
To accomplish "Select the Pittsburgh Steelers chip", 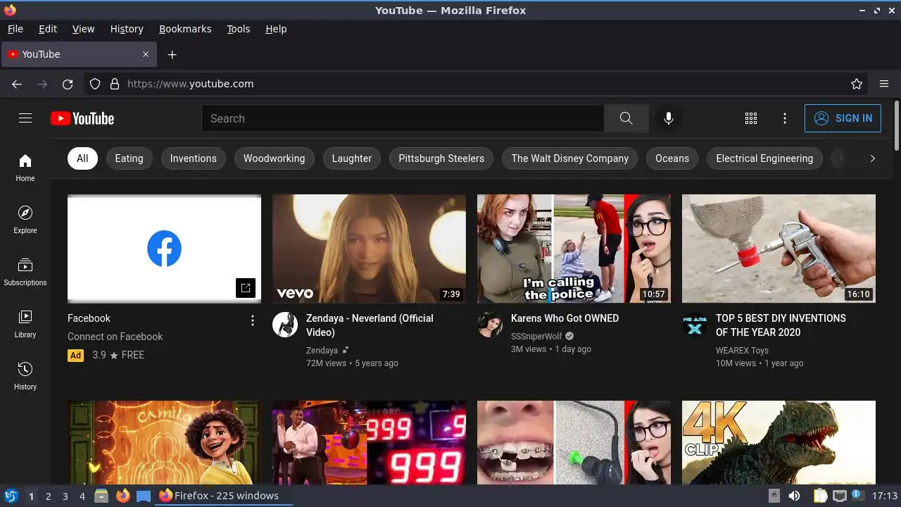I will point(441,158).
